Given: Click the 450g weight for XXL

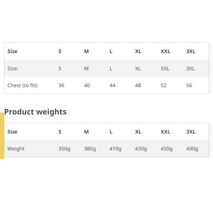Looking at the screenshot, I should coord(166,149).
